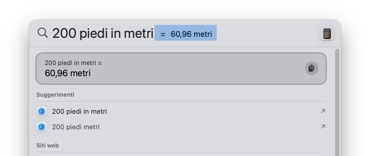Click the equals sign in the highlighted result
The height and width of the screenshot is (156, 370).
163,34
